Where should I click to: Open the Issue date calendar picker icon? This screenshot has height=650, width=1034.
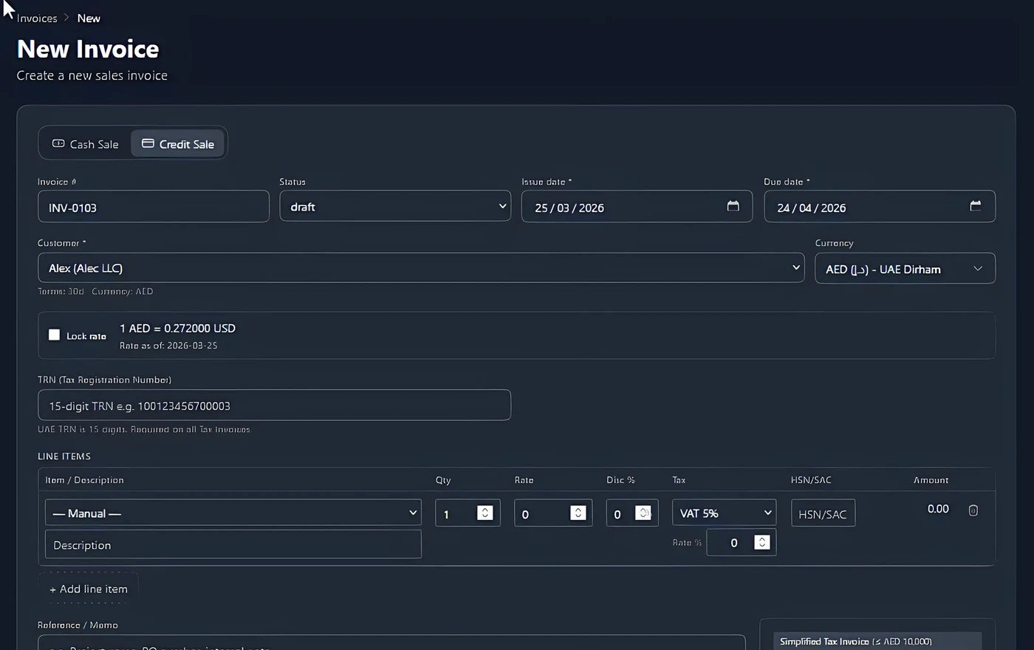click(733, 206)
